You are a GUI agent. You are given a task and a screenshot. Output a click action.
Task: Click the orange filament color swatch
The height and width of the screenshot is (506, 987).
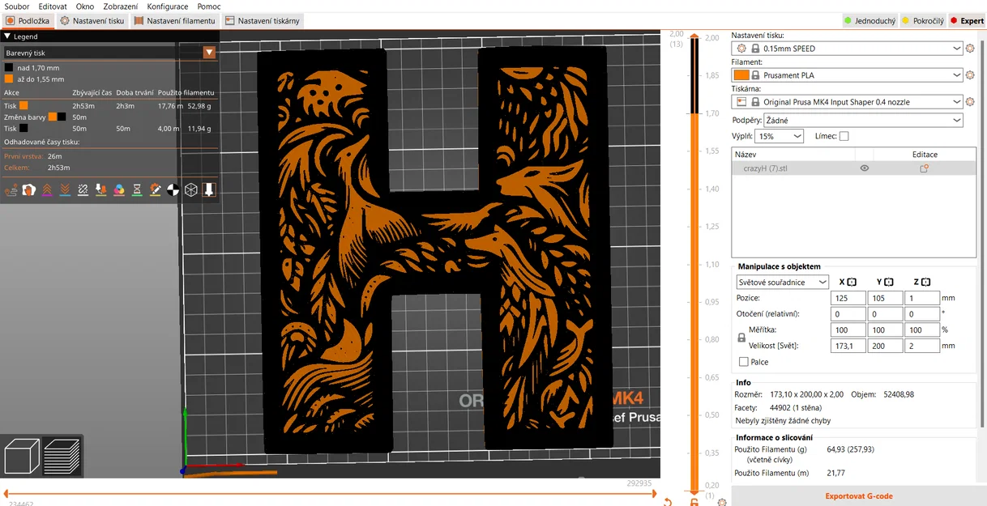[x=741, y=75]
